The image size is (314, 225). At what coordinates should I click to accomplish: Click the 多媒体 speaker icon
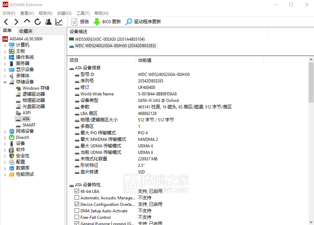(x=12, y=76)
